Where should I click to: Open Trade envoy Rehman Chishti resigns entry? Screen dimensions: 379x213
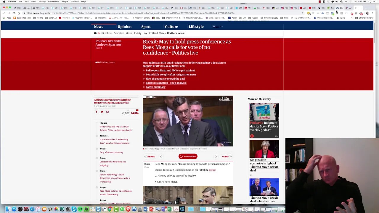[x=115, y=128]
